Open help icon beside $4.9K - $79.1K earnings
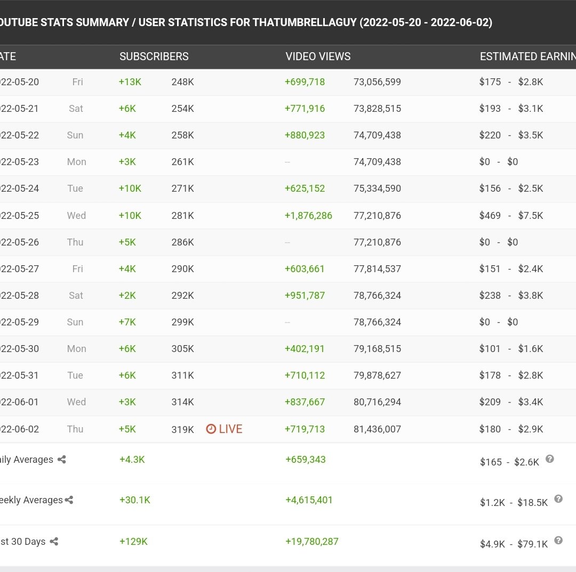The width and height of the screenshot is (576, 572). [x=558, y=540]
